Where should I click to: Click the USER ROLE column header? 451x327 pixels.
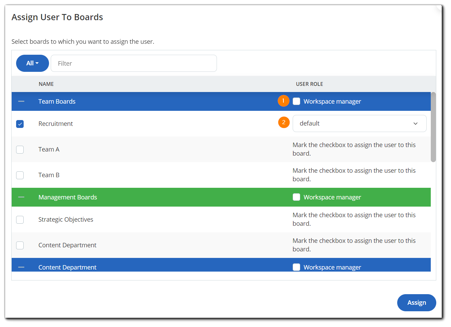click(x=309, y=84)
